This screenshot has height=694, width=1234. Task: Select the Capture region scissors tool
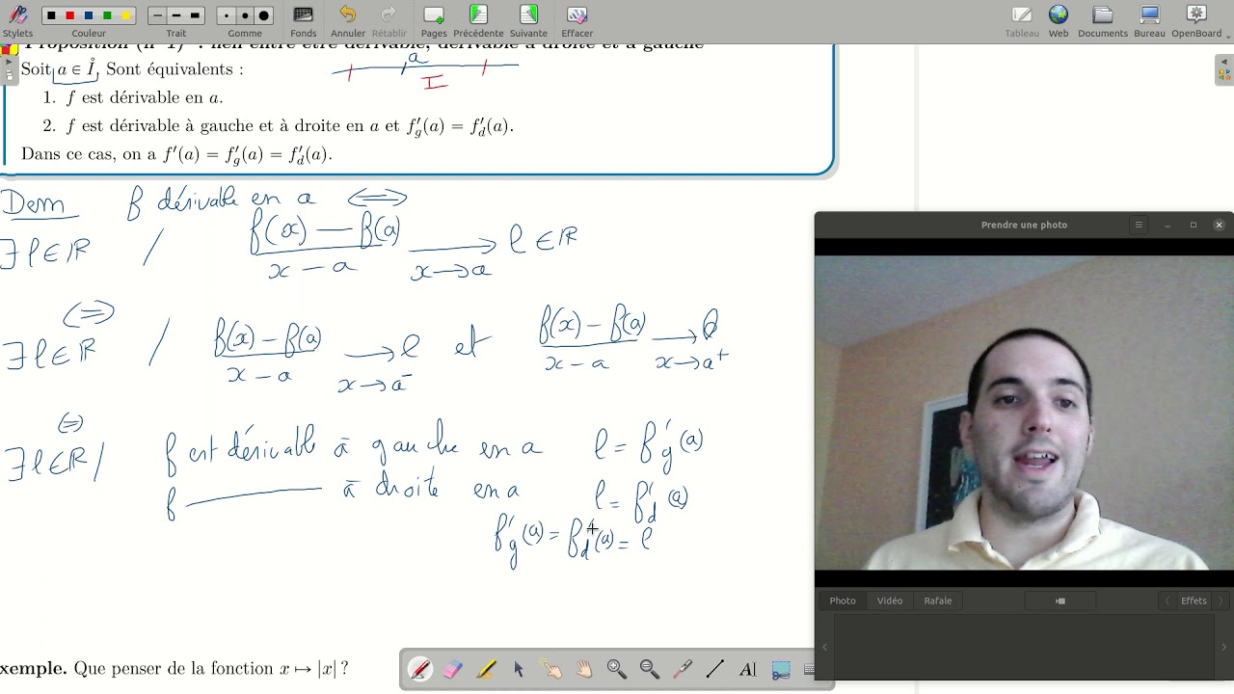(x=781, y=669)
